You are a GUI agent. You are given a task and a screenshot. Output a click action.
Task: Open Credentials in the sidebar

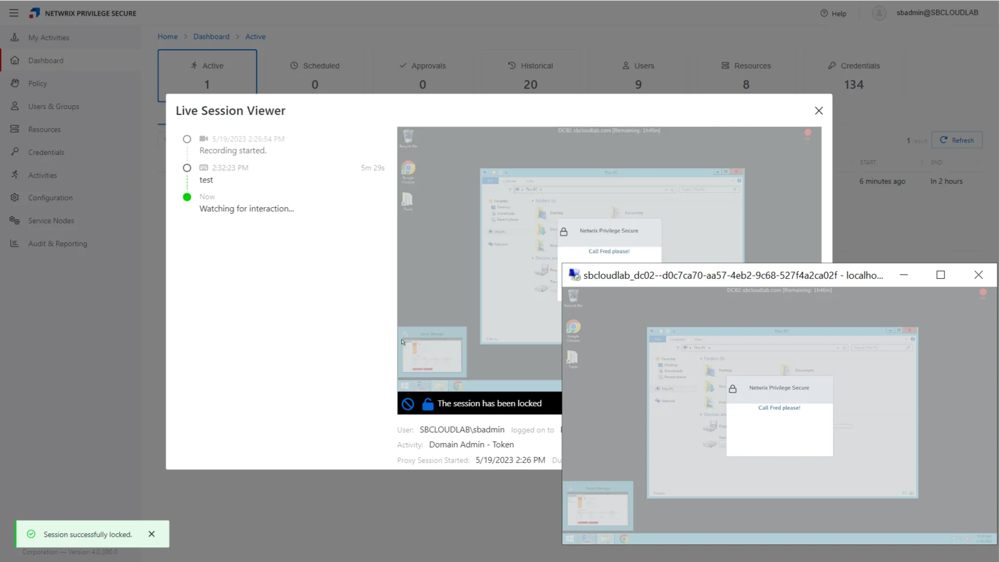coord(46,152)
